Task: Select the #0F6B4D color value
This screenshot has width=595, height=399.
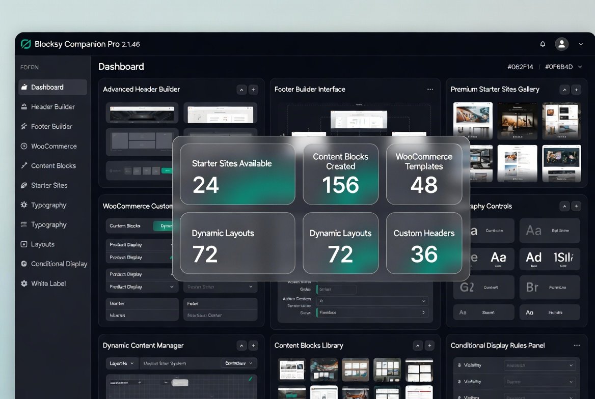Action: click(558, 67)
